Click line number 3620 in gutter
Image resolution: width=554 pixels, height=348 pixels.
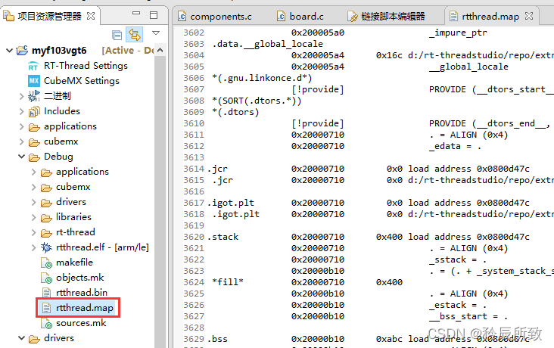click(194, 237)
